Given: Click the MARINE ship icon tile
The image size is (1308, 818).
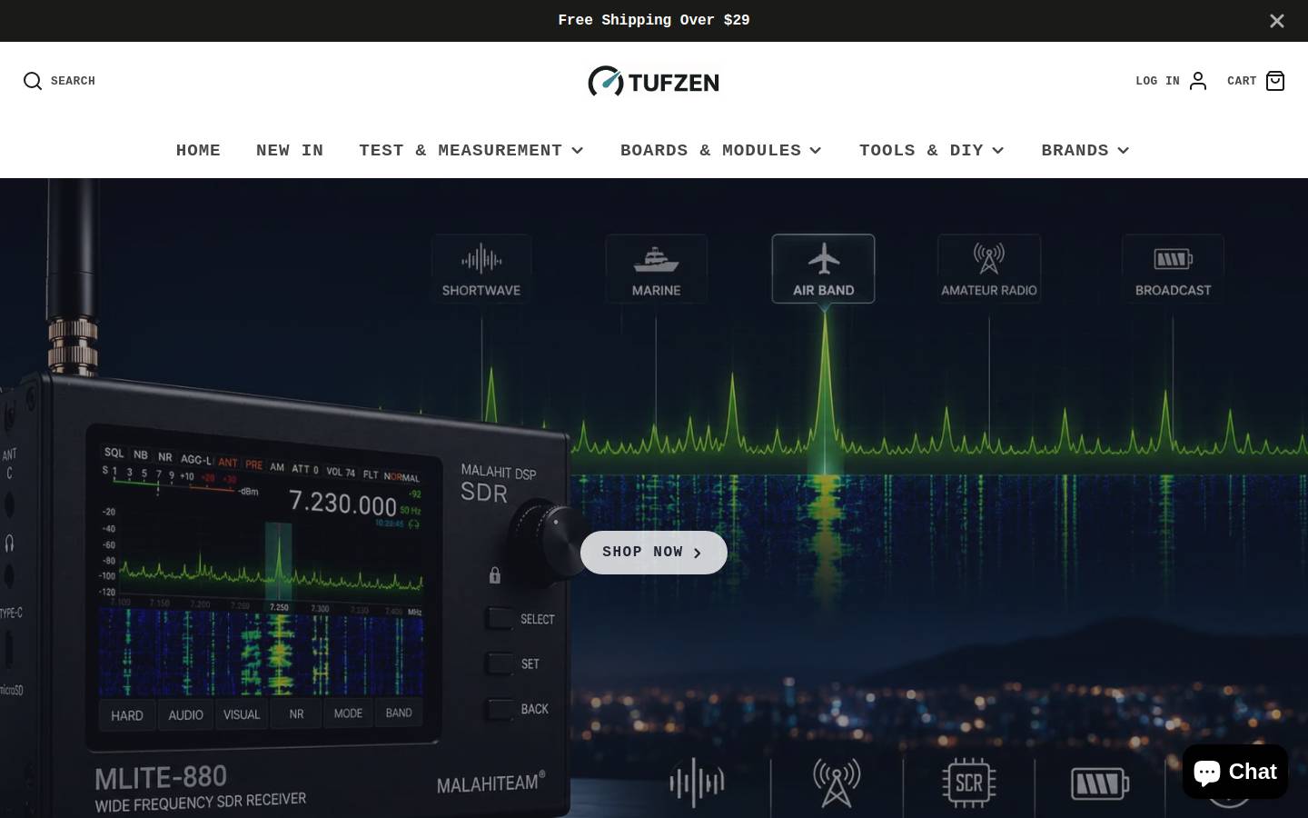Looking at the screenshot, I should point(656,269).
